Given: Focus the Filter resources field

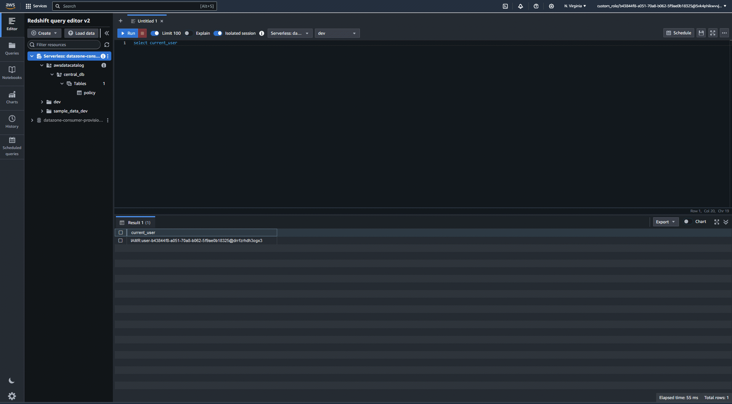Looking at the screenshot, I should coord(64,45).
